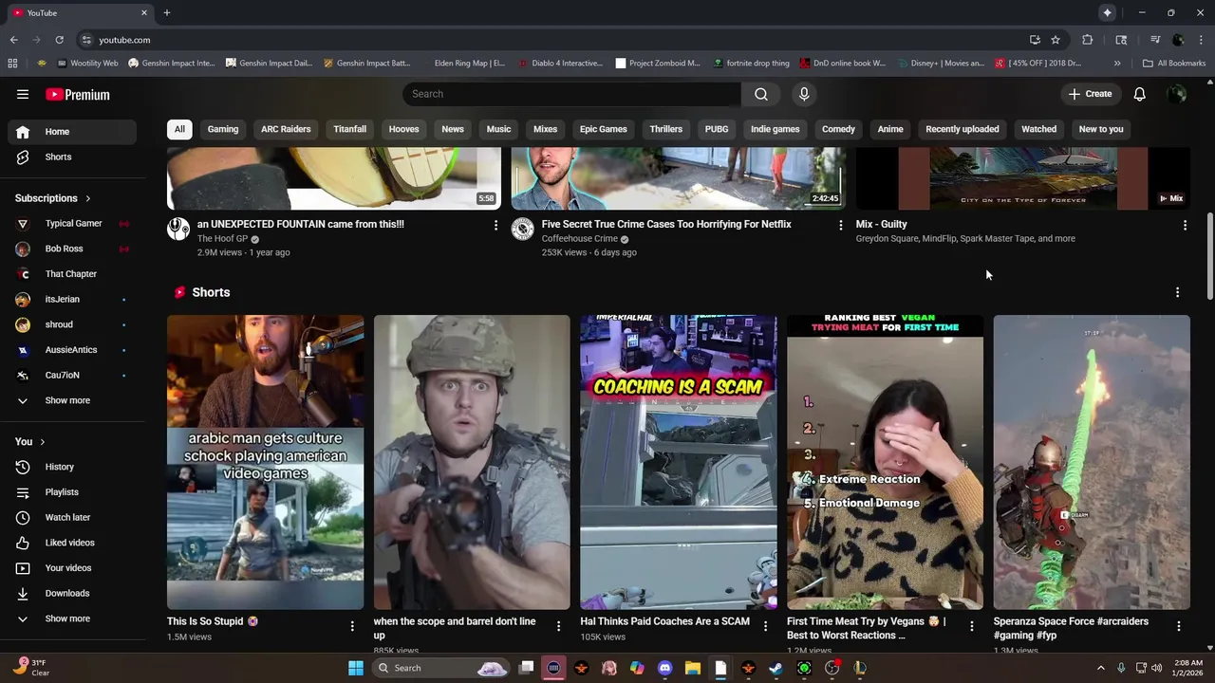Show more items under You

tap(72, 618)
